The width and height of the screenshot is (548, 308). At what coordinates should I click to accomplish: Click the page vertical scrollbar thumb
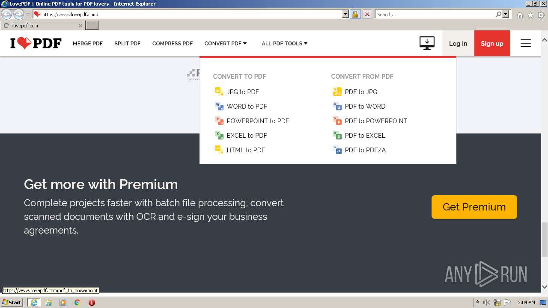pyautogui.click(x=545, y=240)
